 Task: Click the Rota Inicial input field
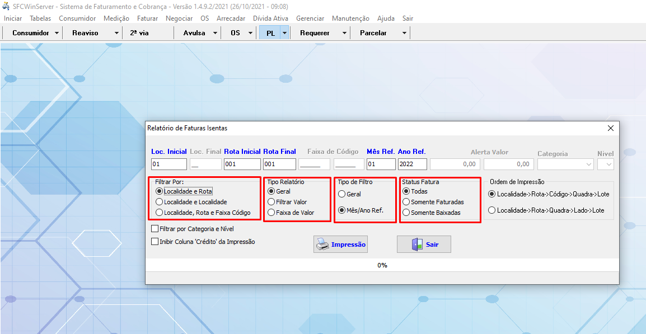(x=242, y=164)
